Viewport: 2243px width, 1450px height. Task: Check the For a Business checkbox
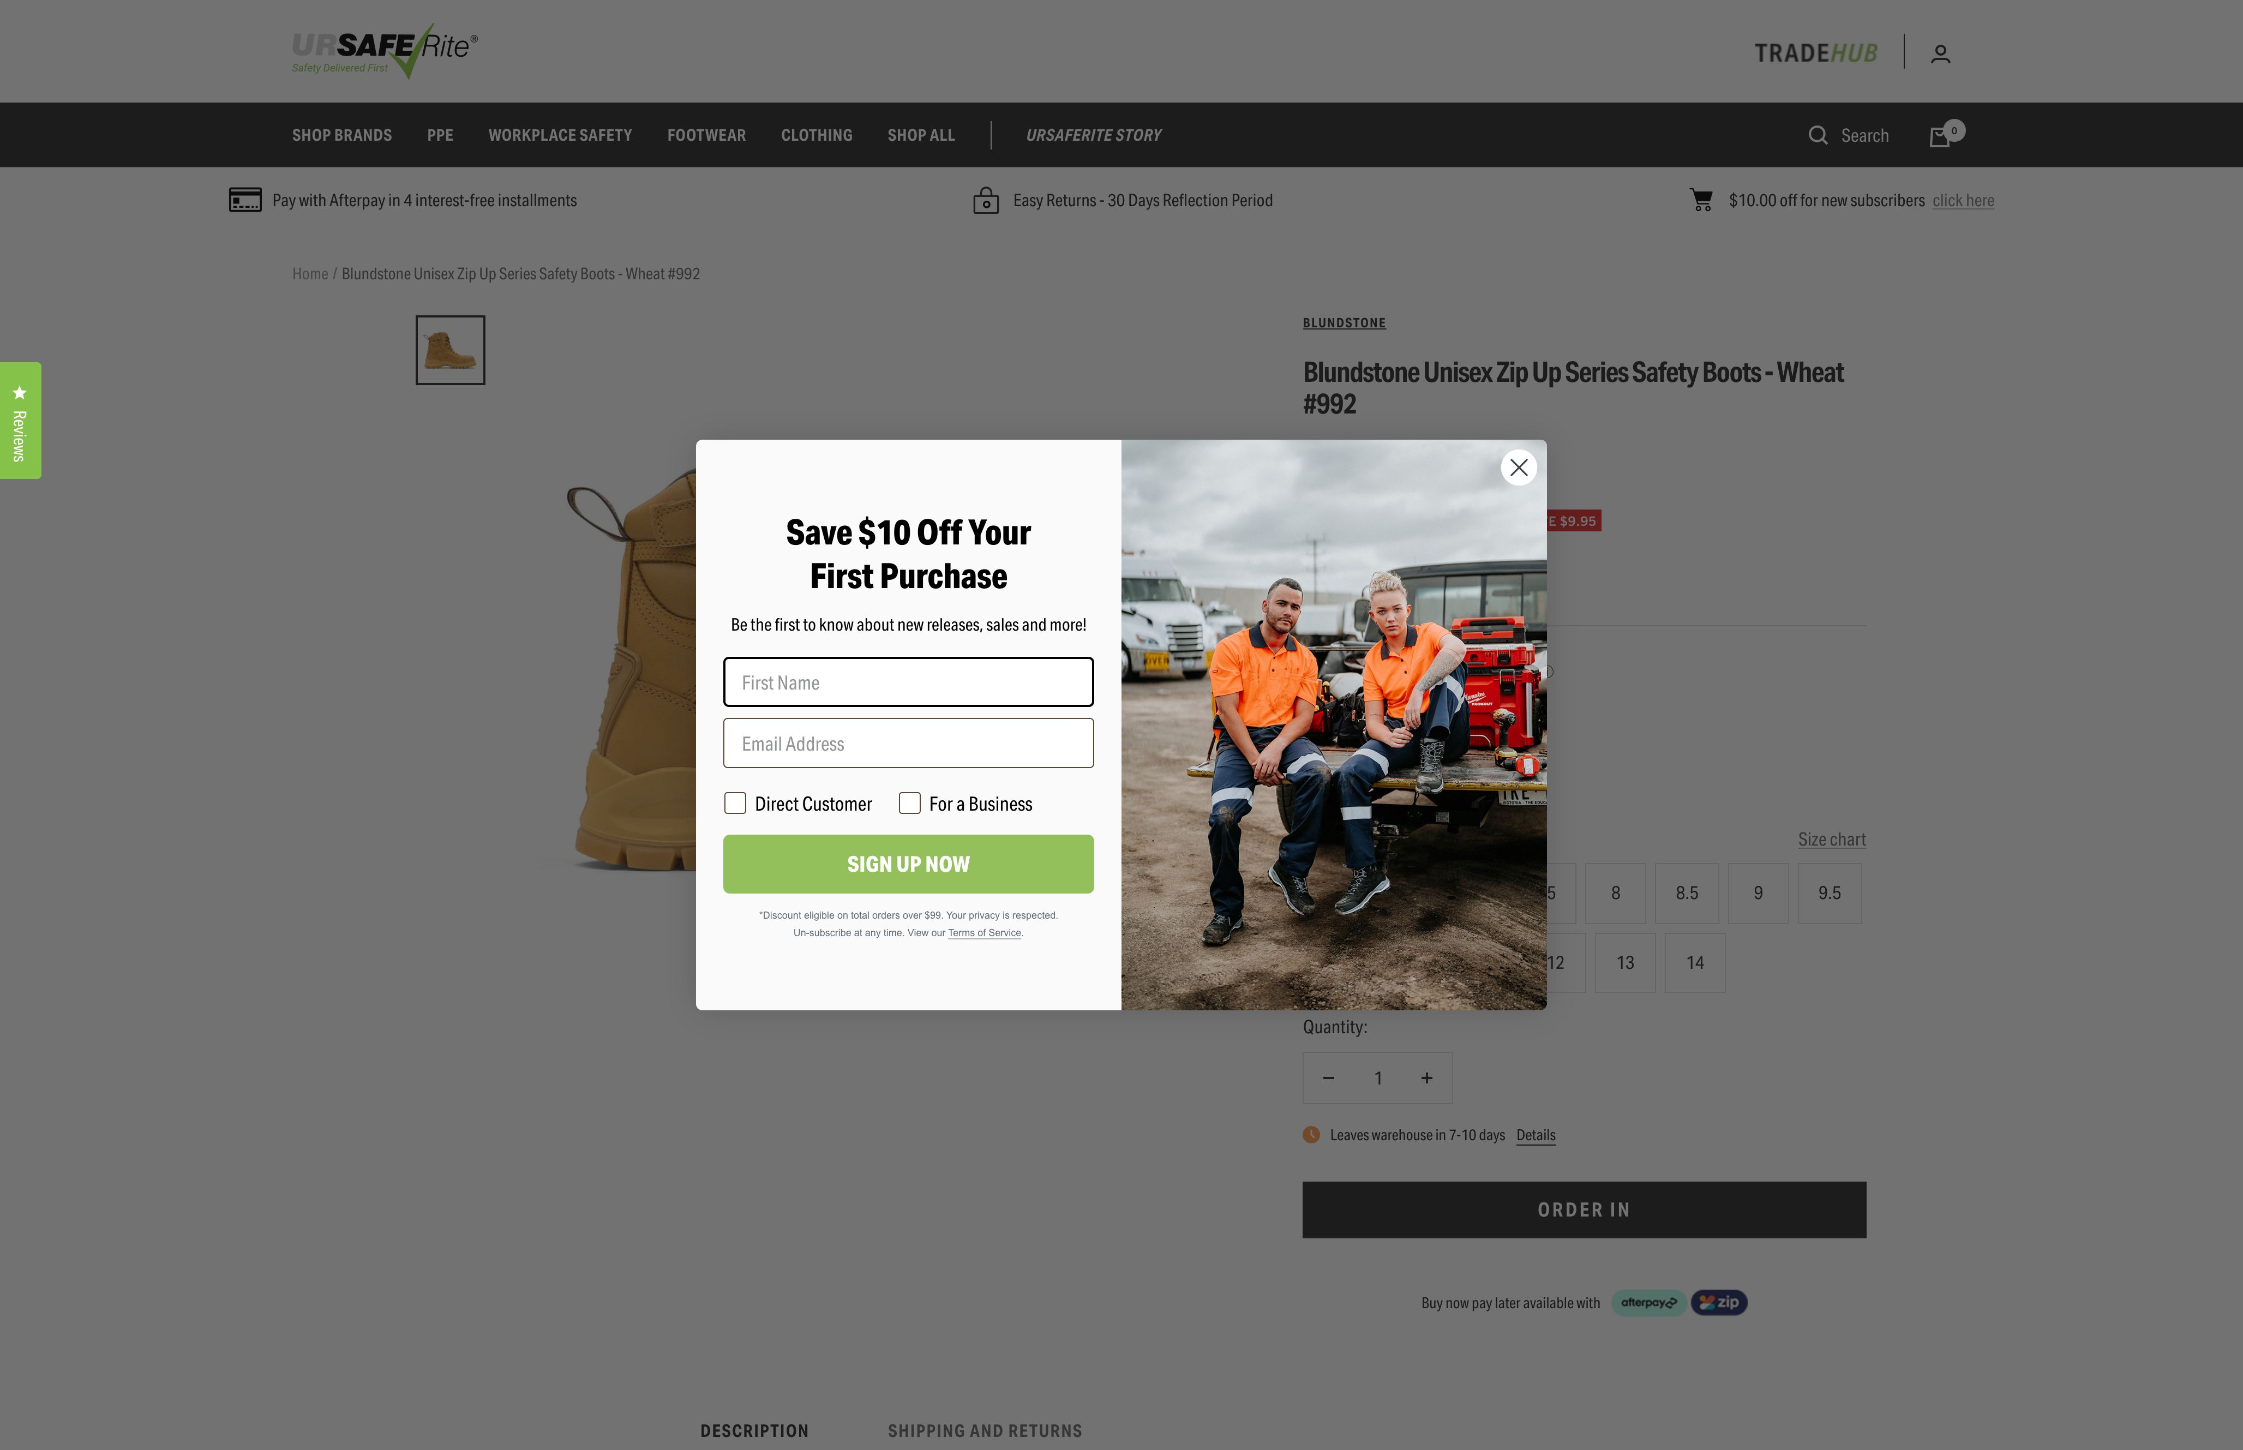click(910, 802)
